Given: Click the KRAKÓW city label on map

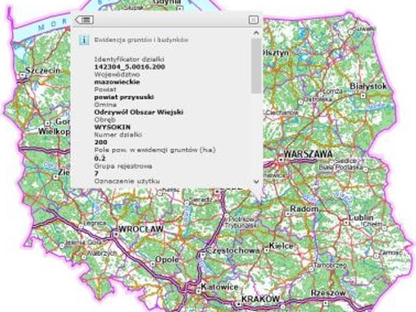Looking at the screenshot, I should (x=260, y=300).
